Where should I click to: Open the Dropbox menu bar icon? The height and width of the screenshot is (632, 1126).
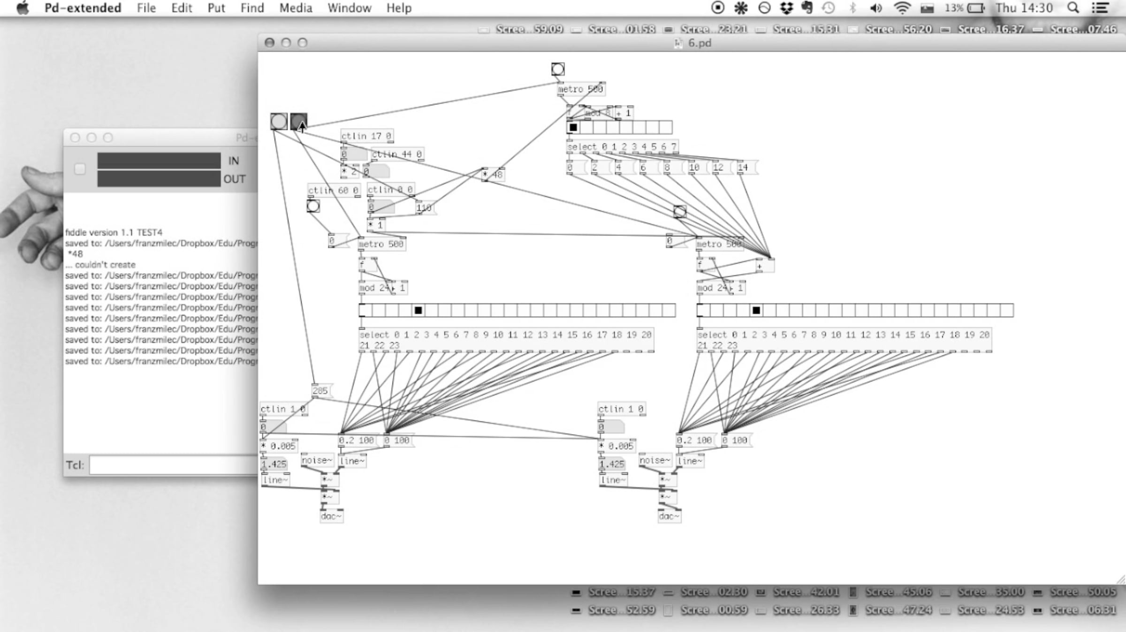pos(786,8)
